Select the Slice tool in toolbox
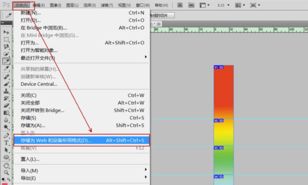308x185 pixels. click(x=6, y=62)
